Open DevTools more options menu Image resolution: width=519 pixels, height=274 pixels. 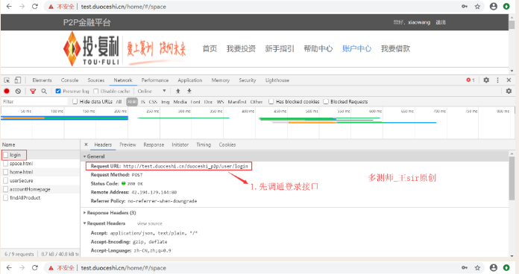pyautogui.click(x=497, y=80)
